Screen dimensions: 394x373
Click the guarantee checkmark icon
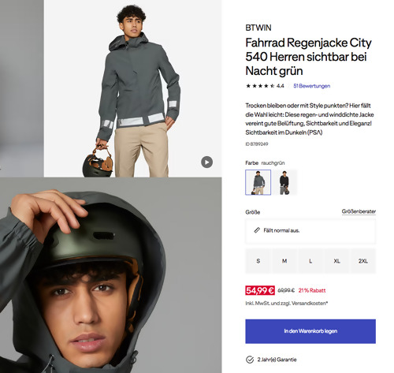(250, 360)
